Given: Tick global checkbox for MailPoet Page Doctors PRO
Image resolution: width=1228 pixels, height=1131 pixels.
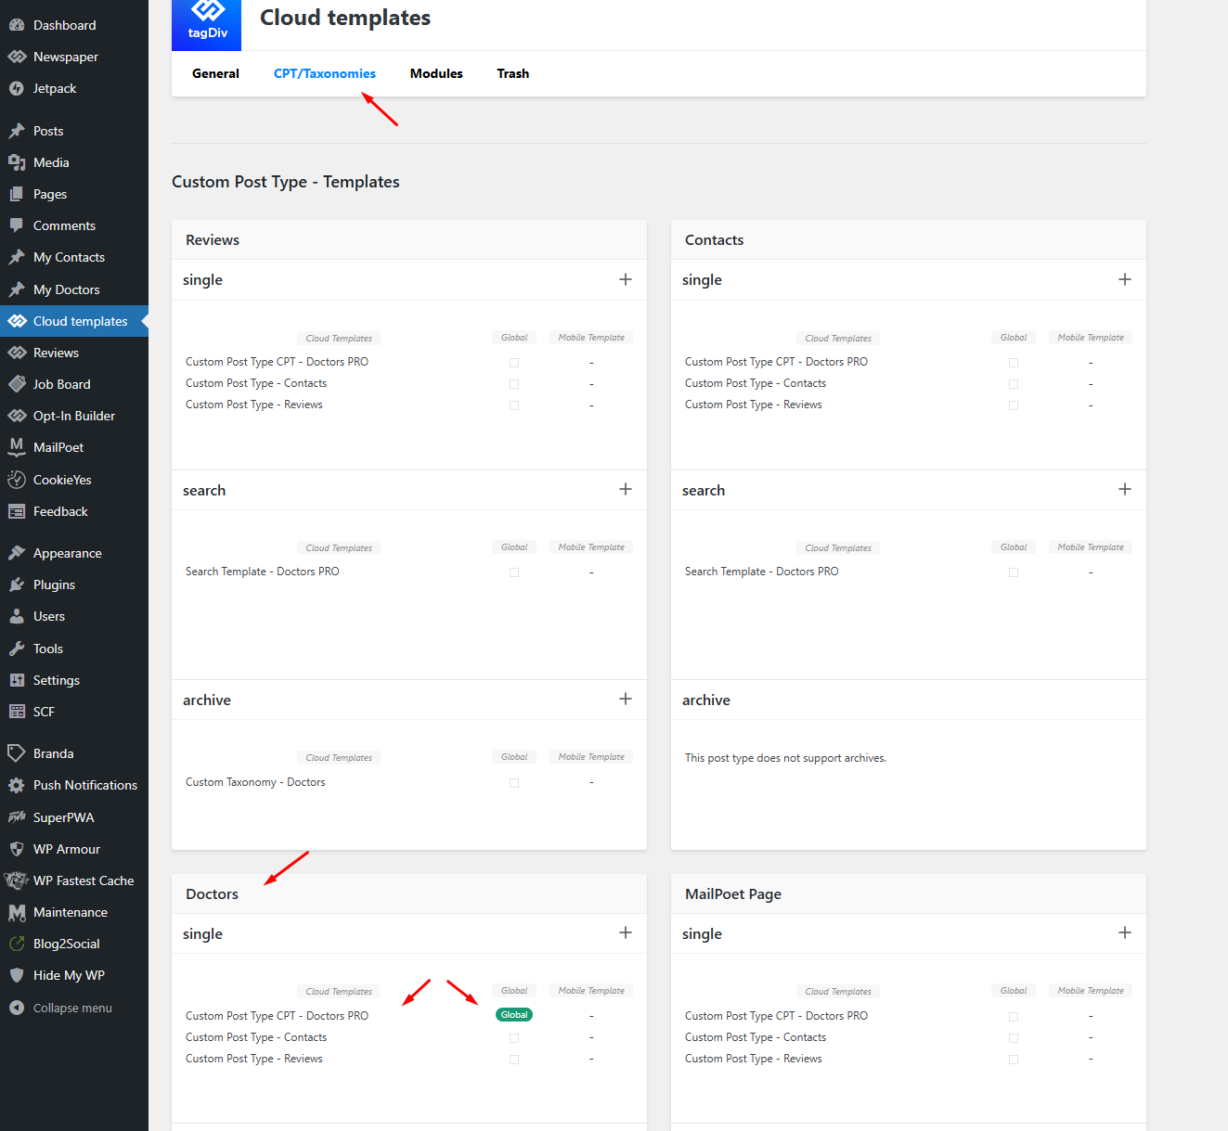Looking at the screenshot, I should tap(1014, 1017).
